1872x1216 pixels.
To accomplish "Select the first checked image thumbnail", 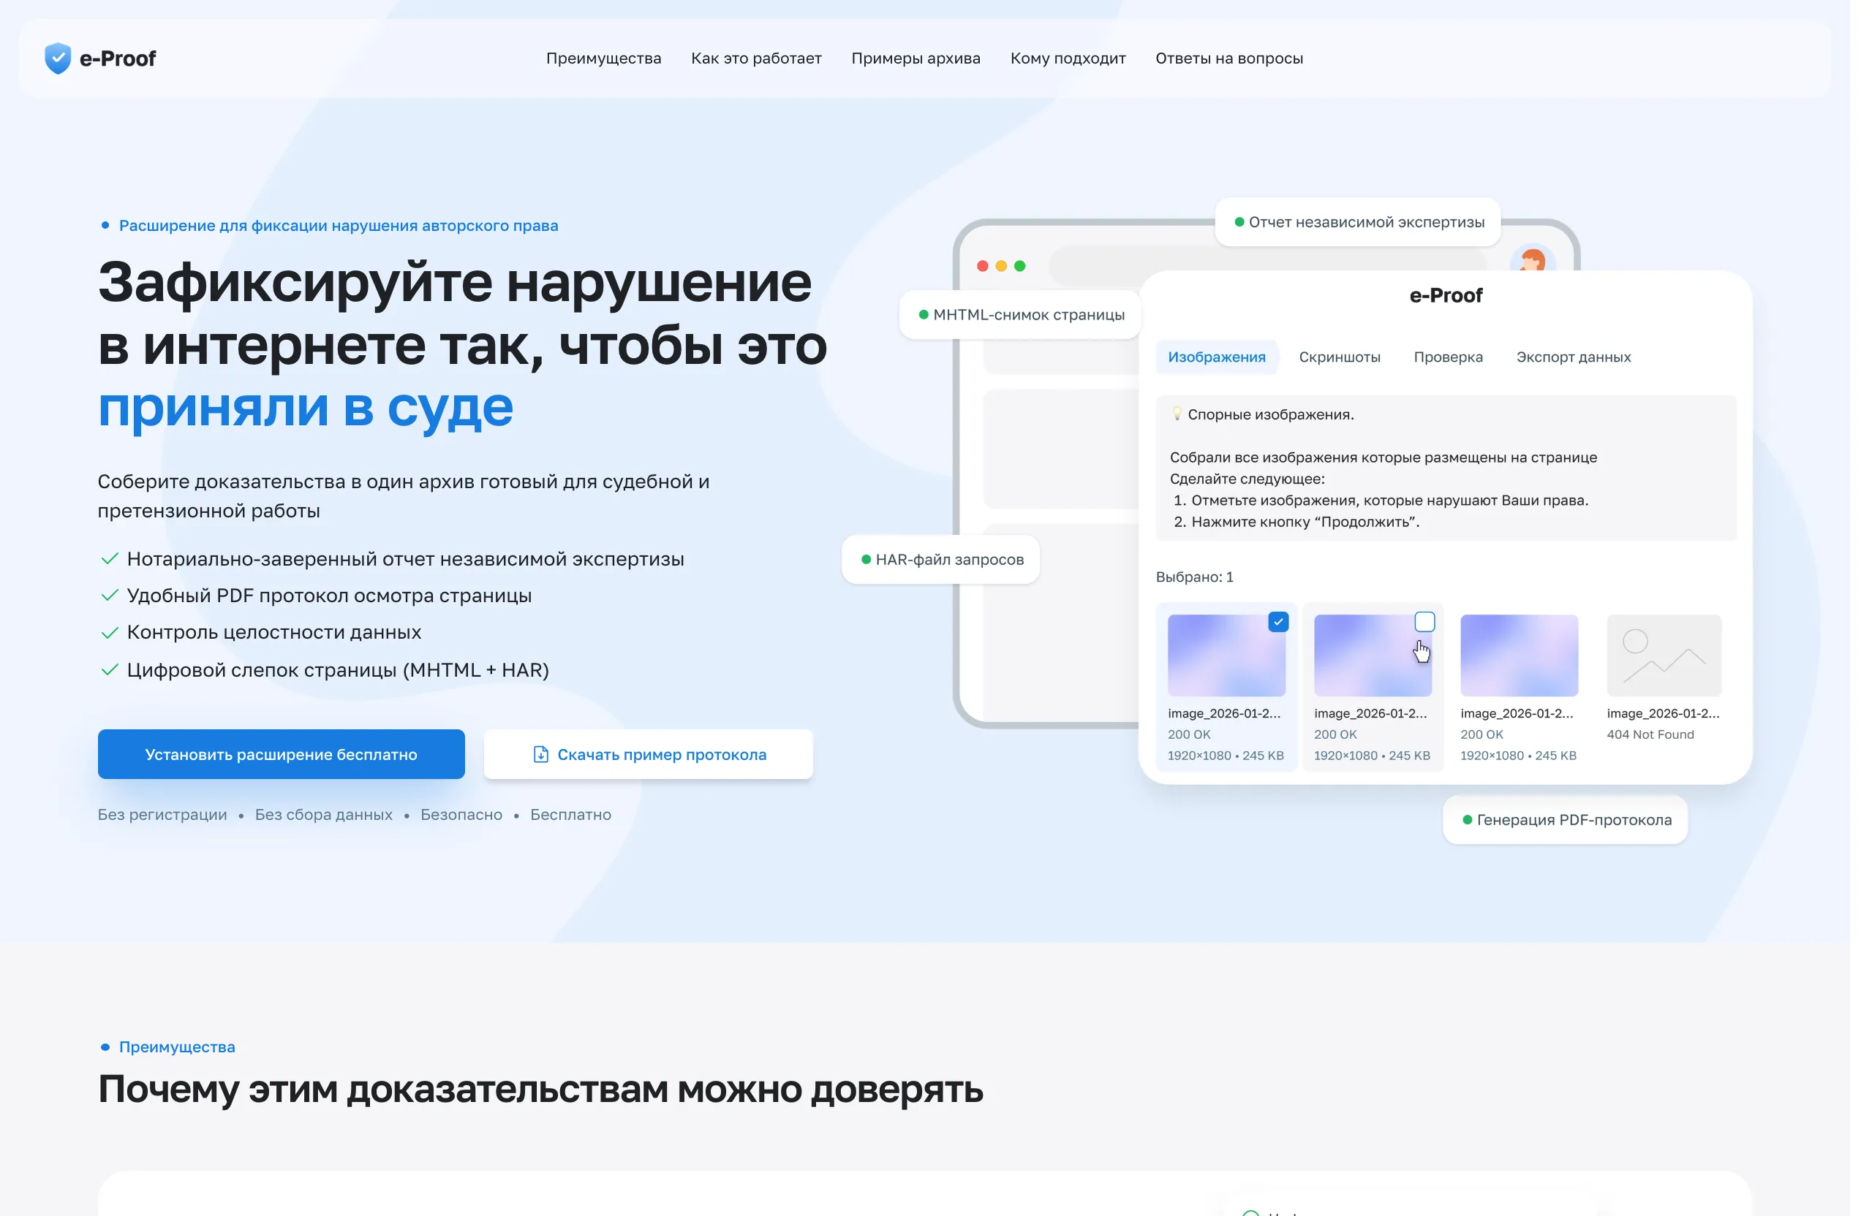I will coord(1226,655).
